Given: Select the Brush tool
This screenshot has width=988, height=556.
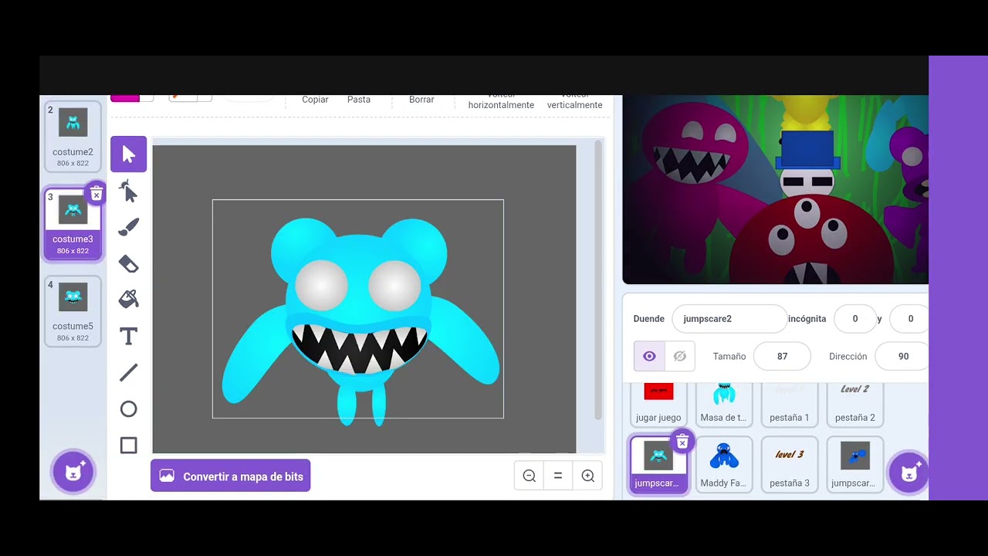Looking at the screenshot, I should coord(128,227).
